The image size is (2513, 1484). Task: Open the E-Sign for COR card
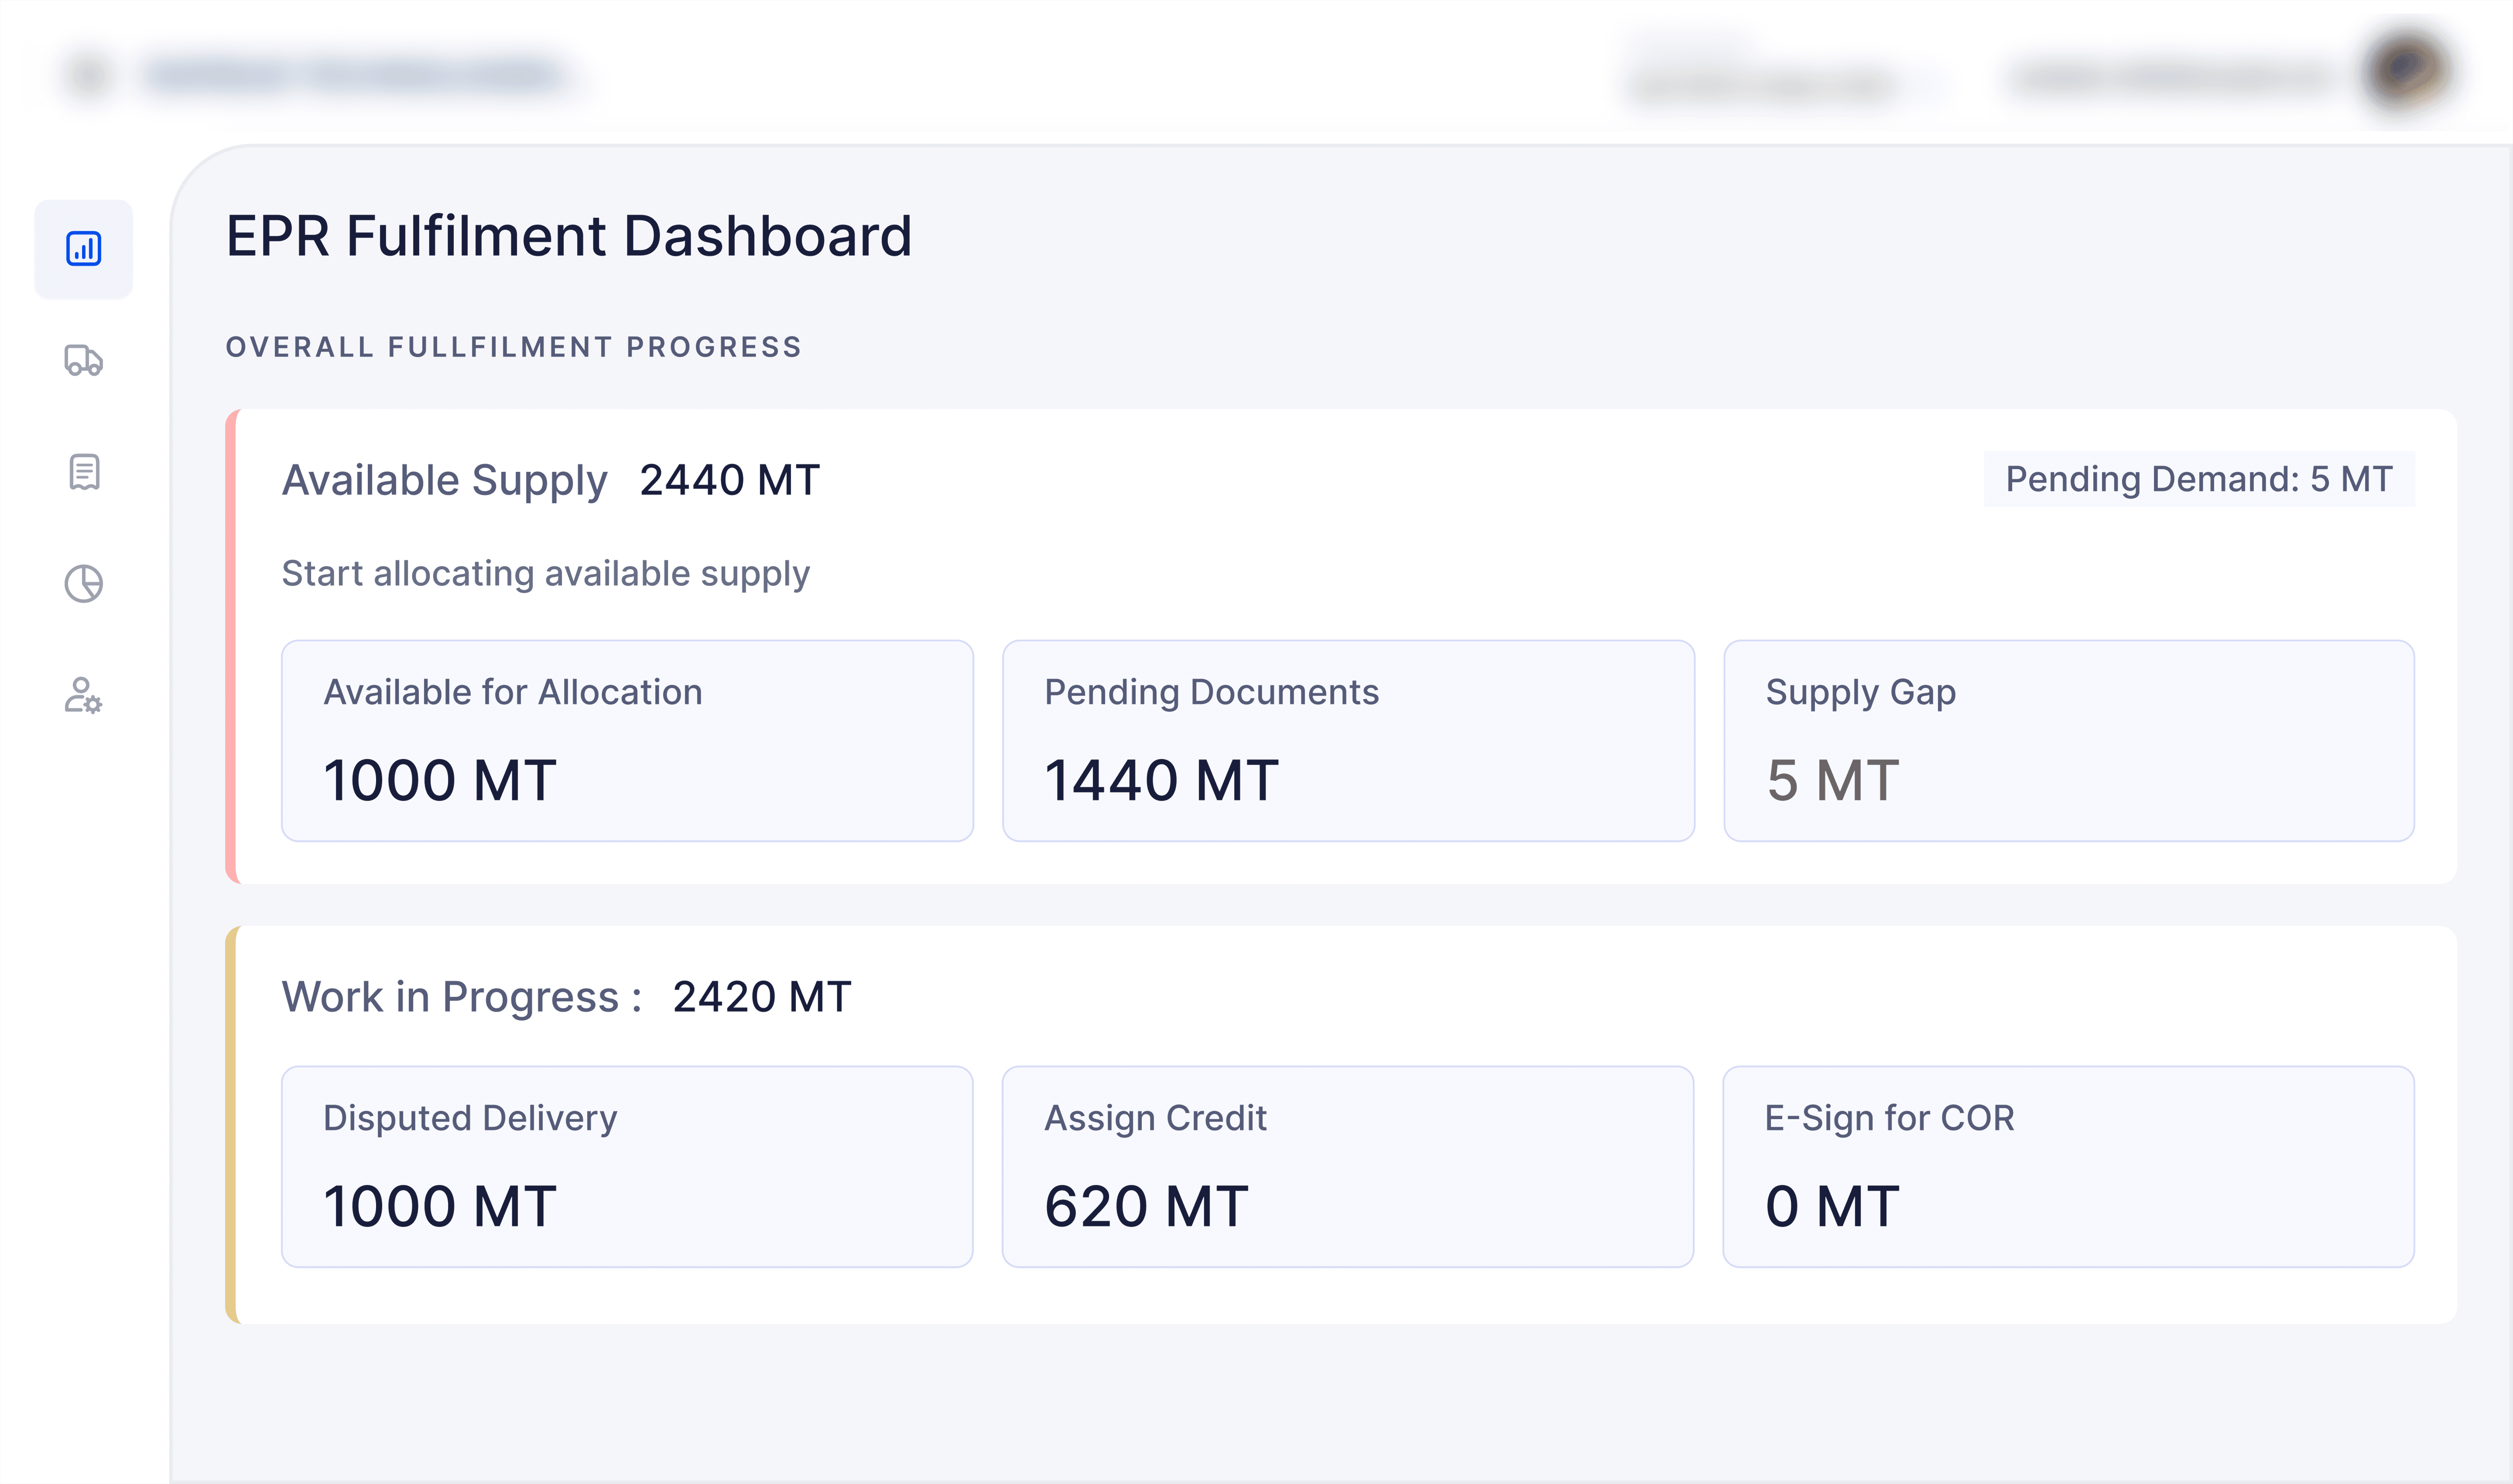tap(2068, 1167)
